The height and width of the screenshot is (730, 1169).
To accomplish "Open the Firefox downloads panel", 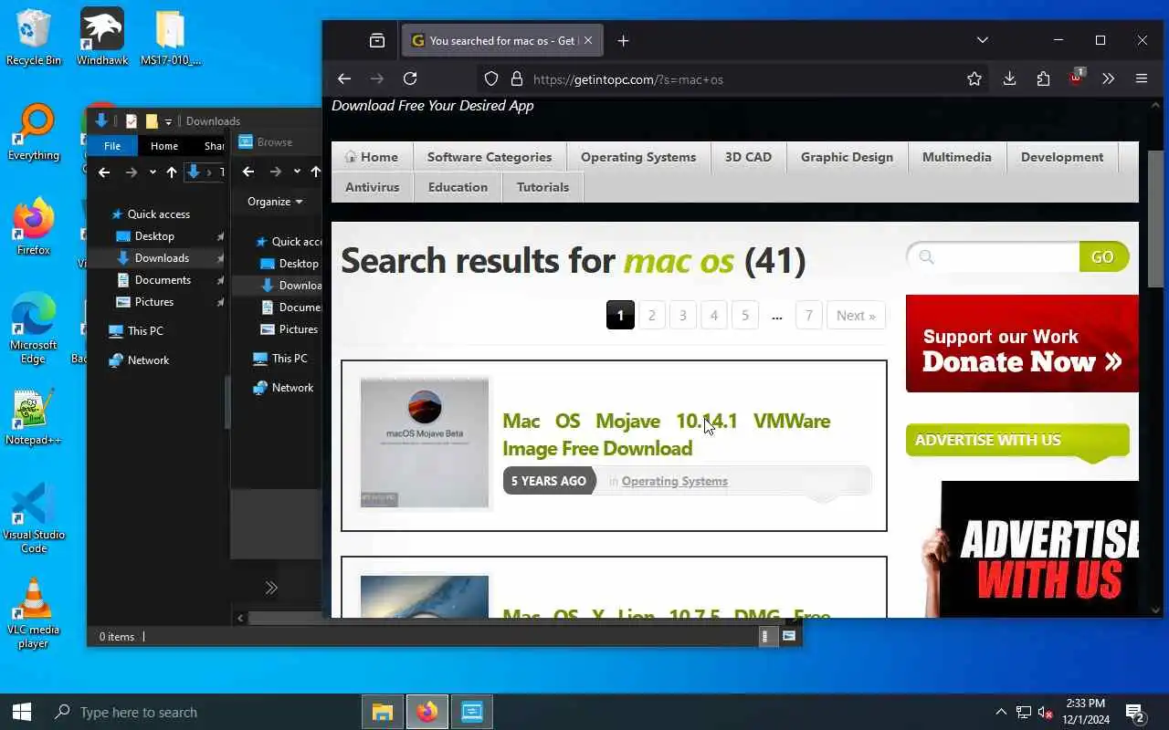I will click(1009, 79).
